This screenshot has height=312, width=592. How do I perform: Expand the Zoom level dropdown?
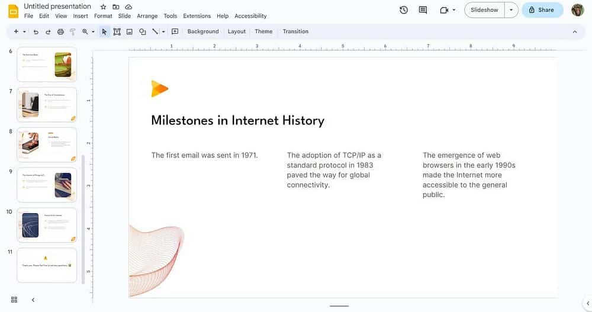click(93, 31)
